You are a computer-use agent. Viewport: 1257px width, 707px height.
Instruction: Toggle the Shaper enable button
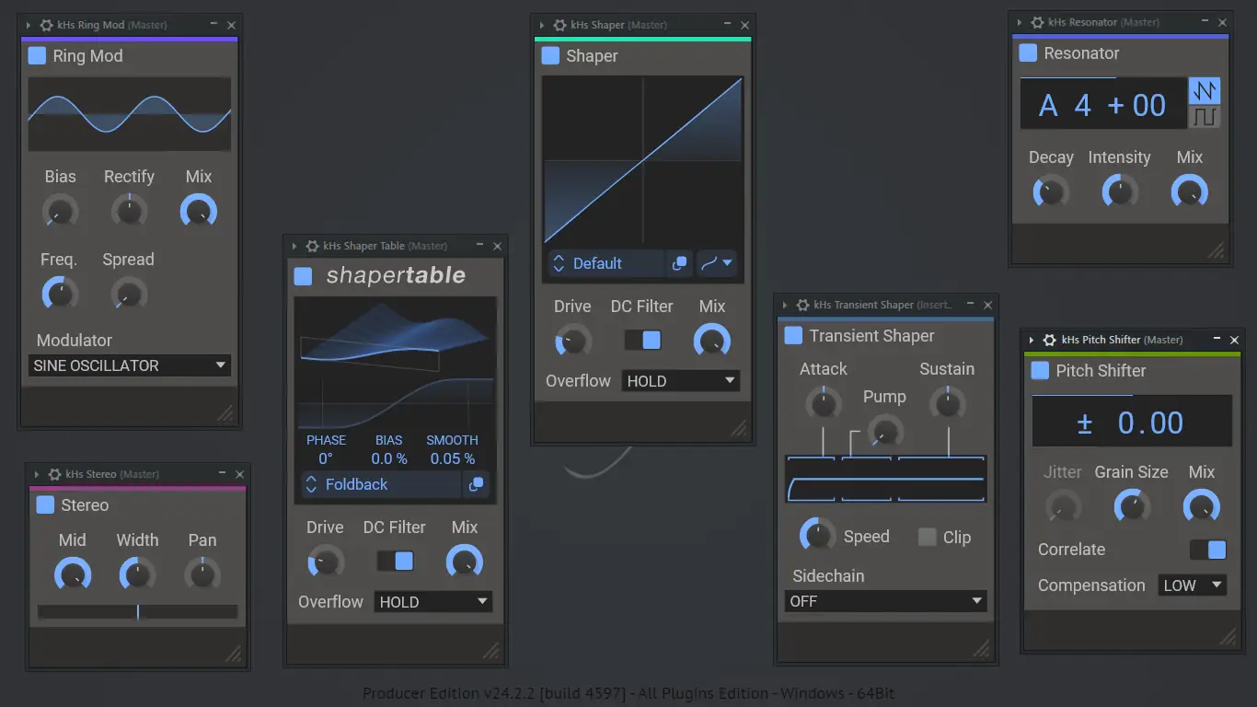click(x=550, y=56)
